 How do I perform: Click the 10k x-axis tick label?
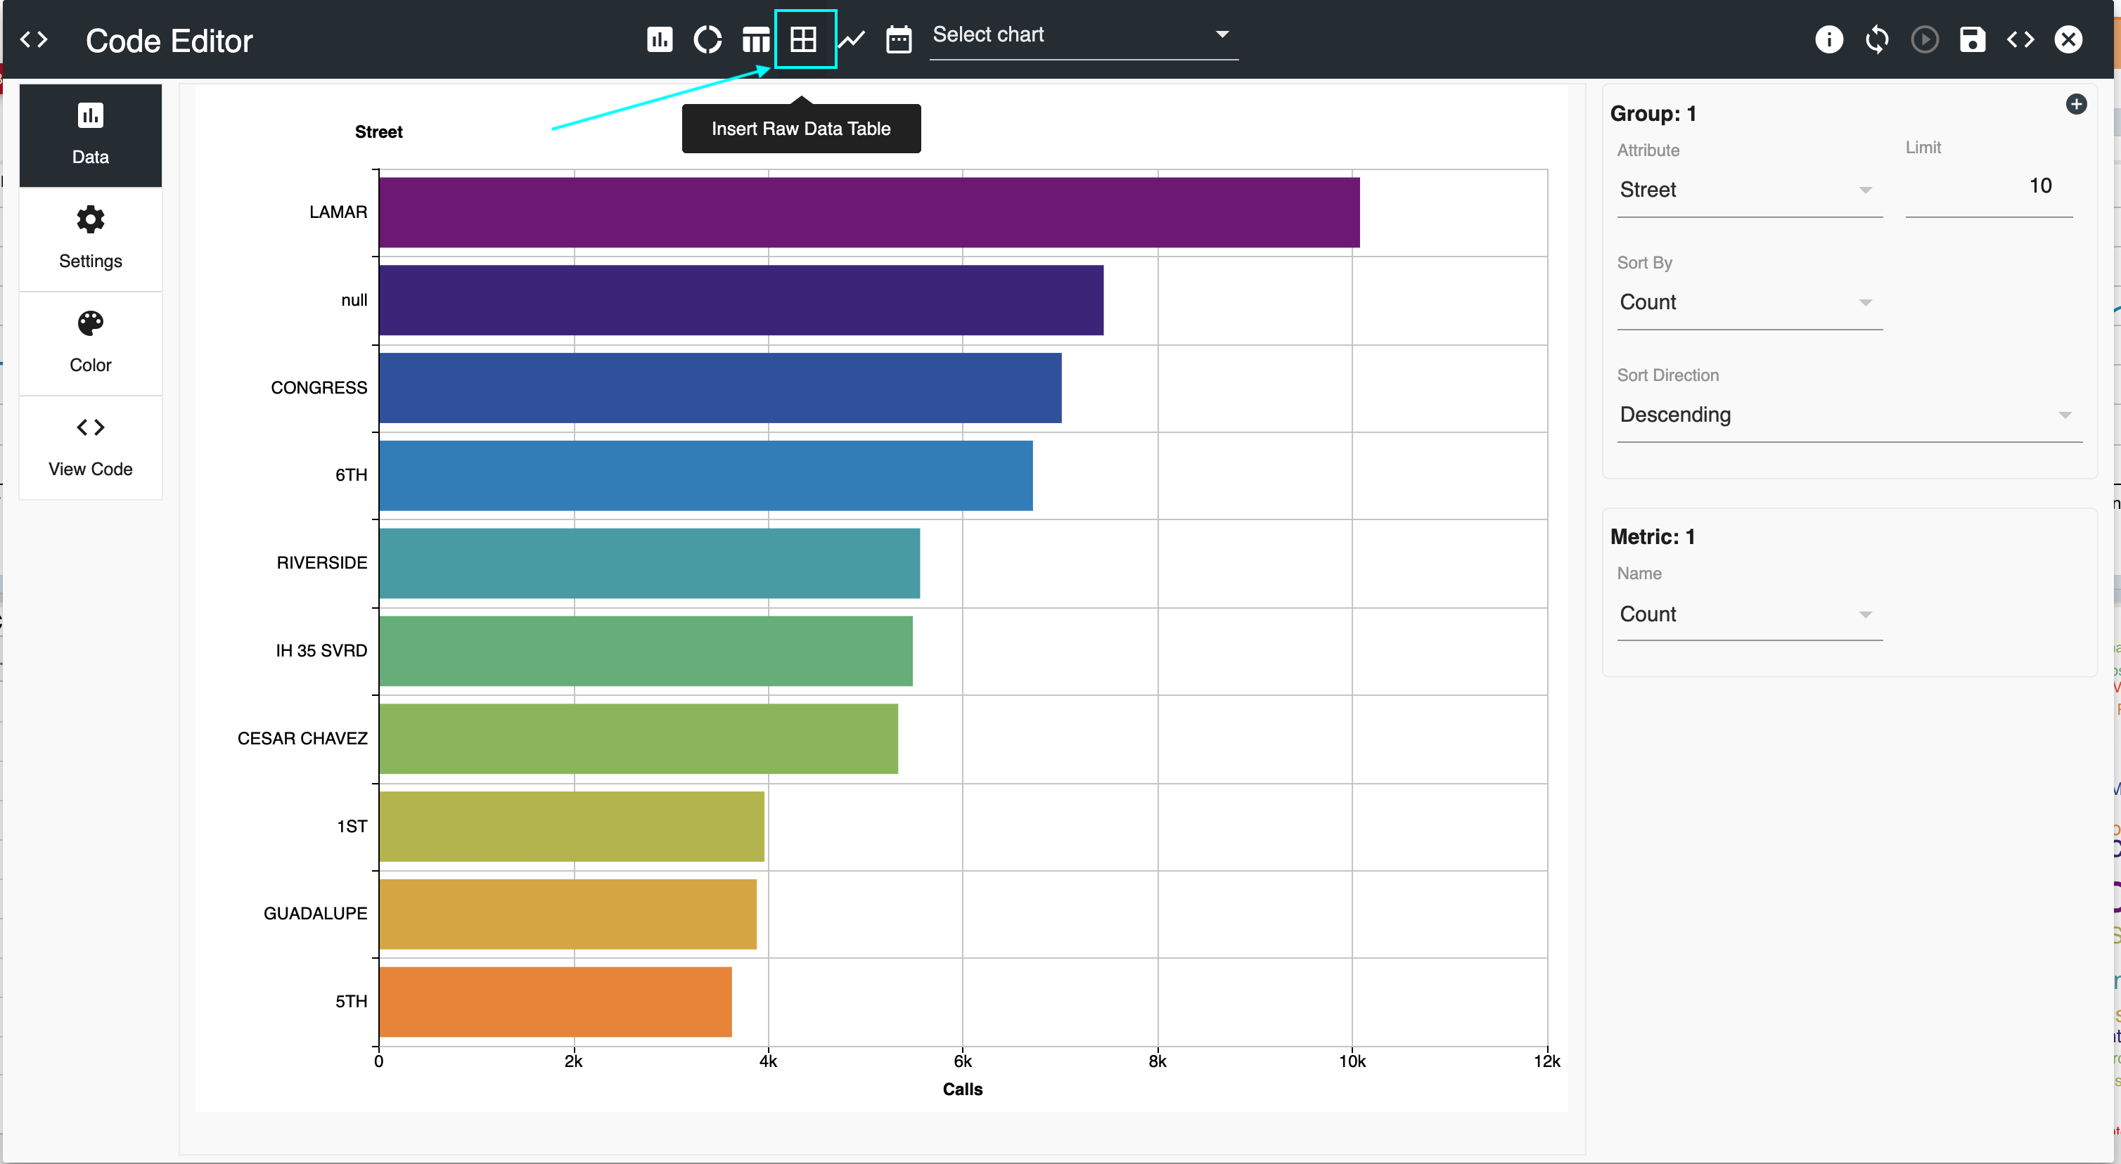(1352, 1062)
